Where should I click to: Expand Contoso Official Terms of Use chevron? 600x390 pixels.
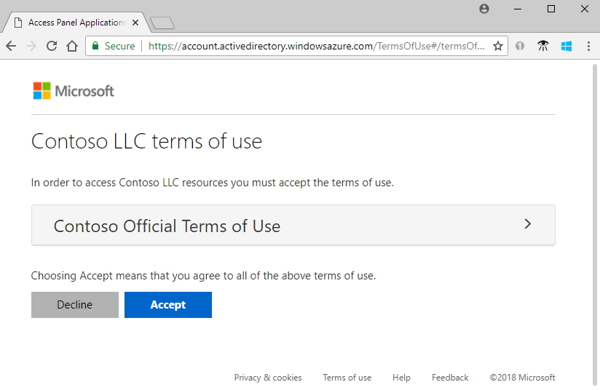coord(528,224)
